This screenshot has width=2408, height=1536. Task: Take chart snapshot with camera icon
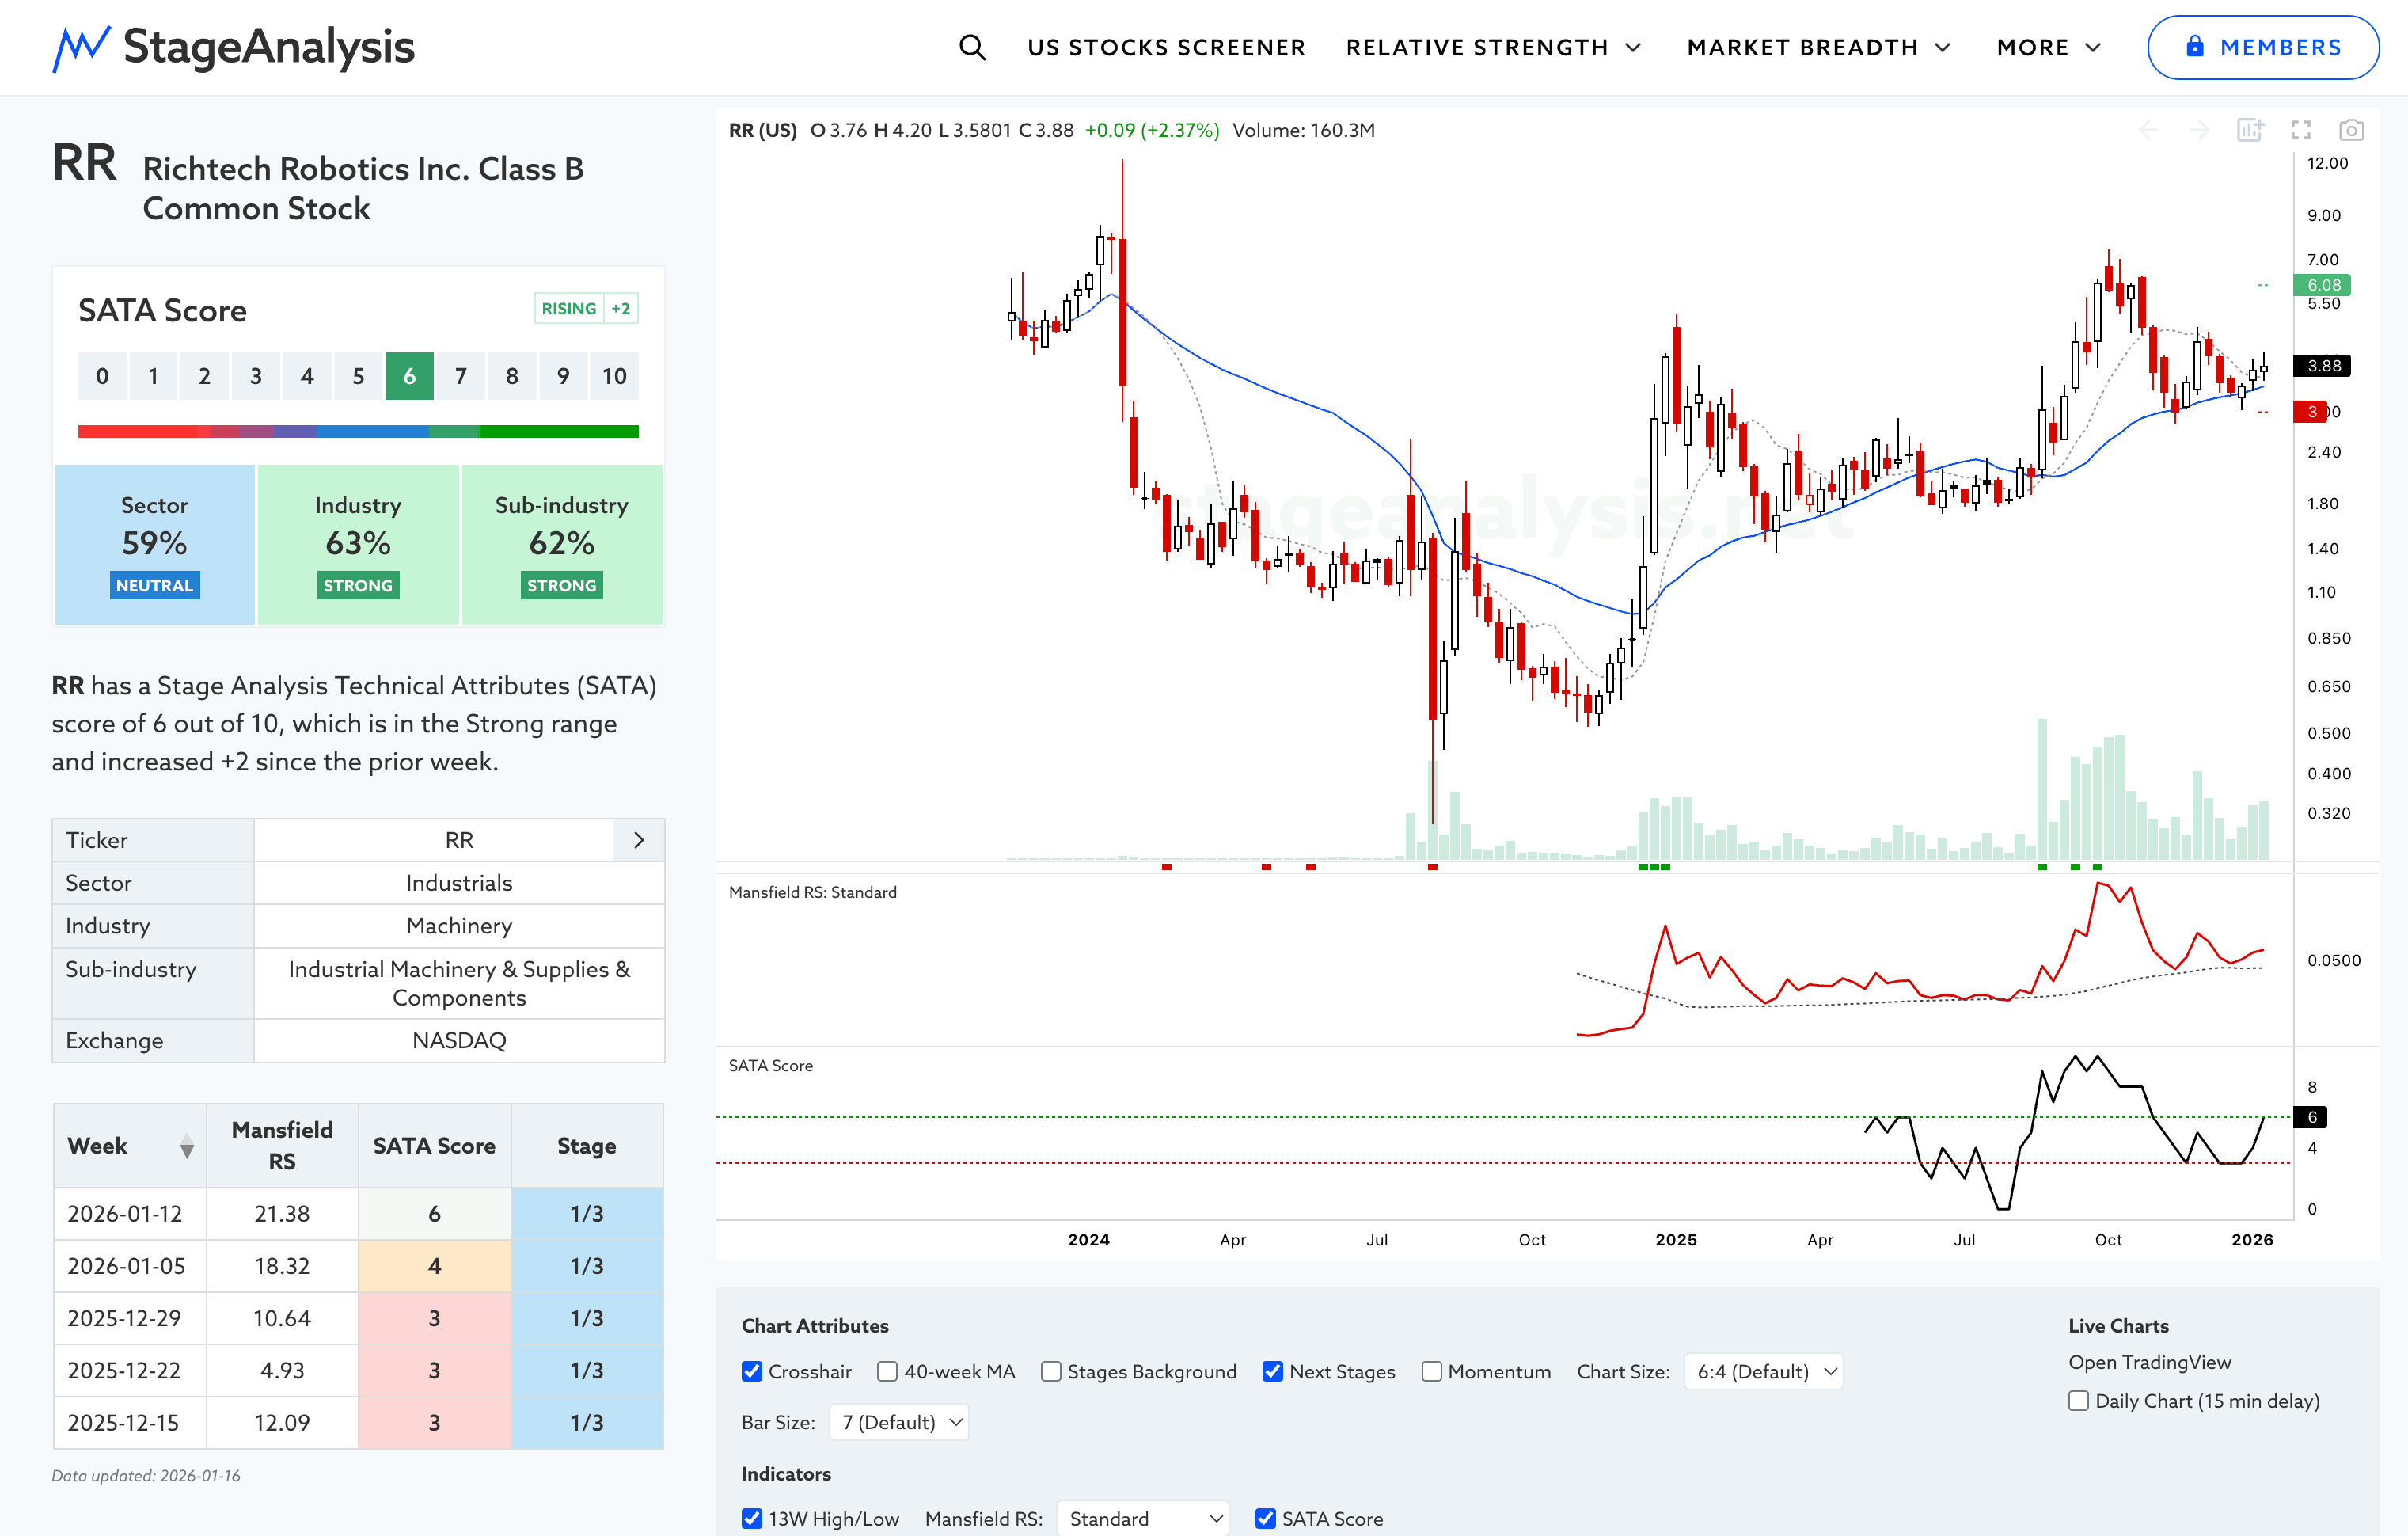click(2351, 130)
